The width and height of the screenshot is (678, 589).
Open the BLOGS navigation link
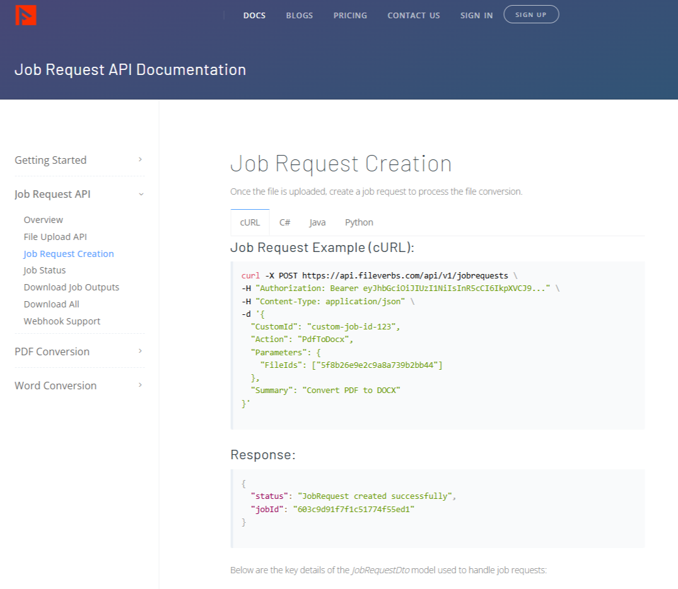tap(299, 16)
